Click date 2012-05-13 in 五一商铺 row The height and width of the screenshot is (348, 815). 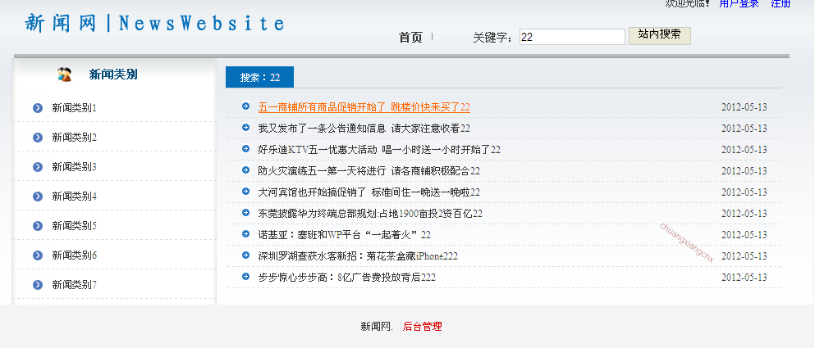point(744,107)
